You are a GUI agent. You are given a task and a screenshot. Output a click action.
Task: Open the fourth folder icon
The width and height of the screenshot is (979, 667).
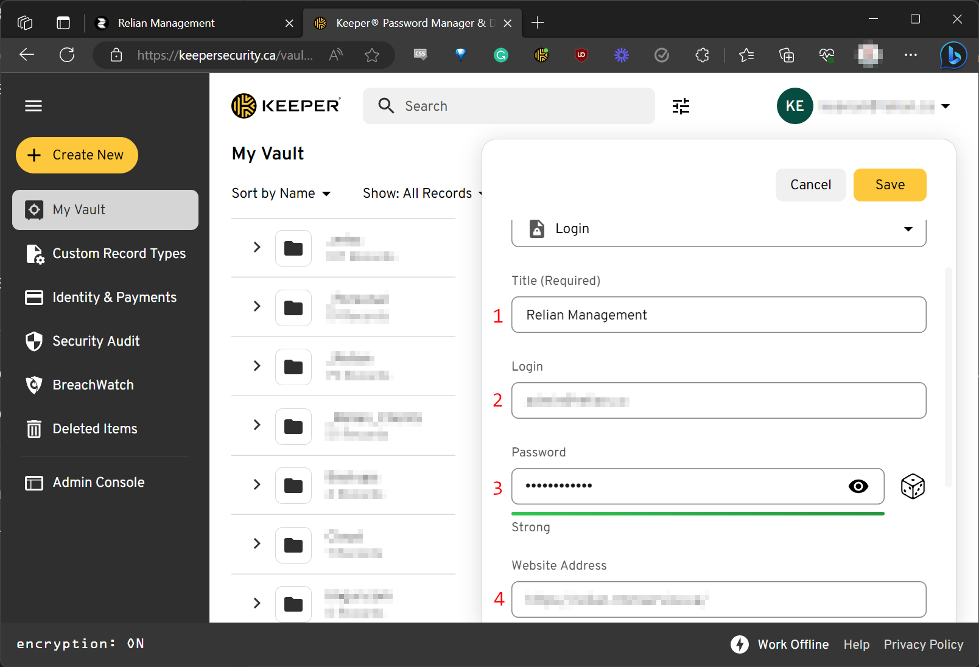coord(293,427)
